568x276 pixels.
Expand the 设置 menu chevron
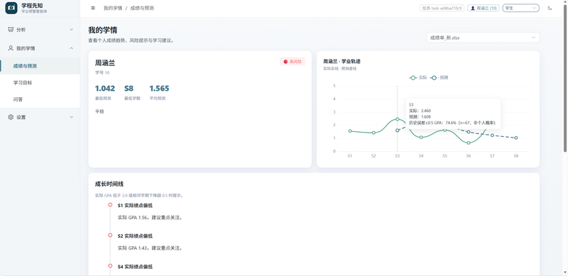(x=72, y=117)
